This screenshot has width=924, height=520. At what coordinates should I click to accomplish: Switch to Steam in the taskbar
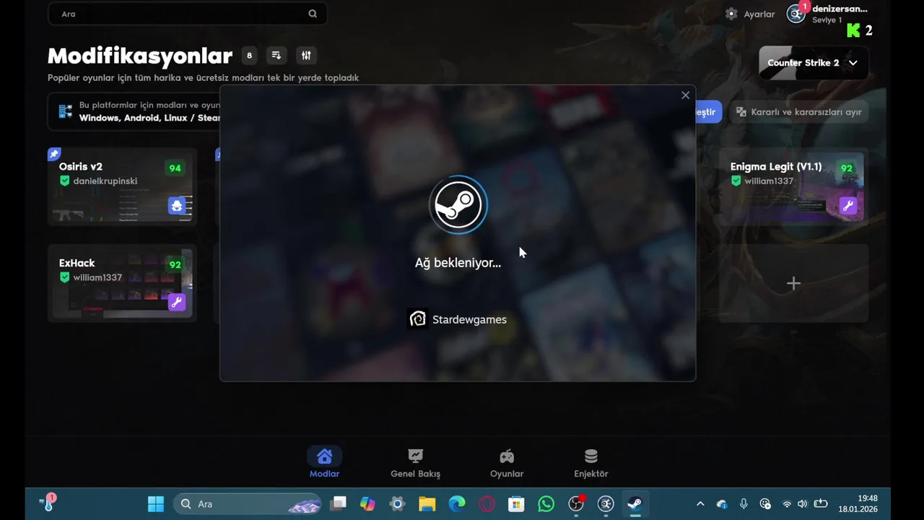635,503
